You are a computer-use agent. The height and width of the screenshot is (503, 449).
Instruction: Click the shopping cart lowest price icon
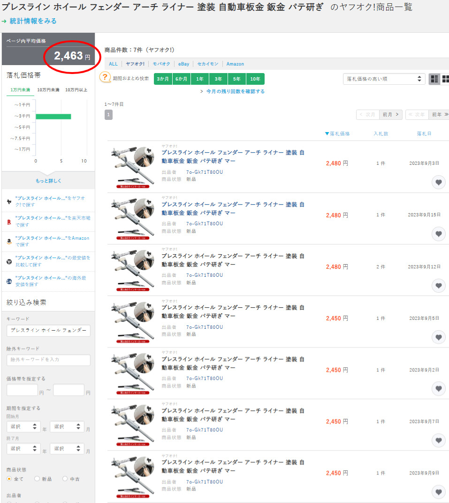[x=9, y=261]
